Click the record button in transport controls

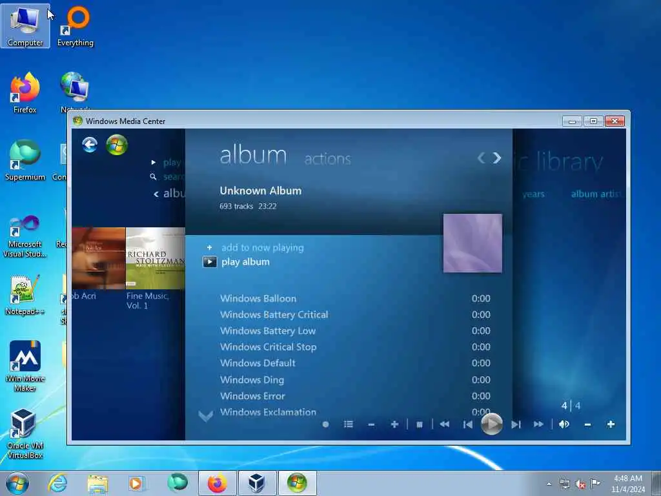pyautogui.click(x=325, y=424)
